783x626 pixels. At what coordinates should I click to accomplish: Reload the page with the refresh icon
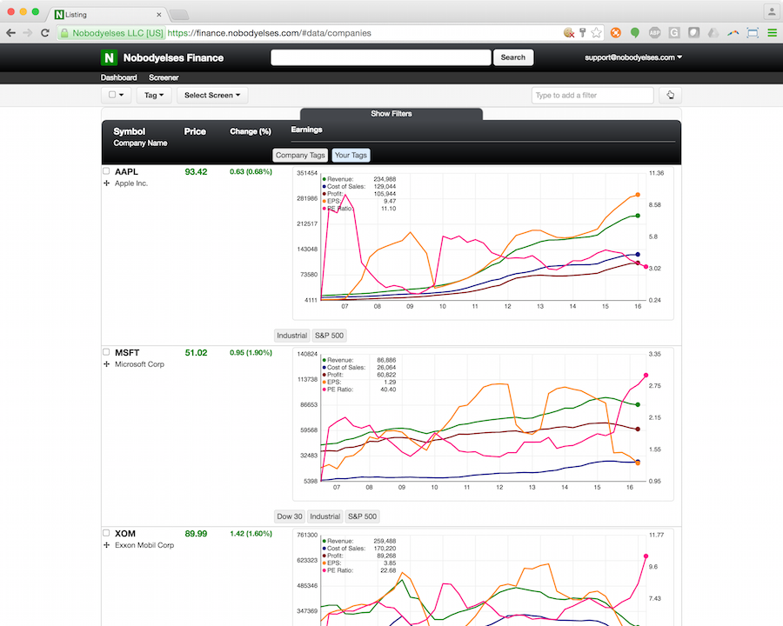tap(44, 32)
